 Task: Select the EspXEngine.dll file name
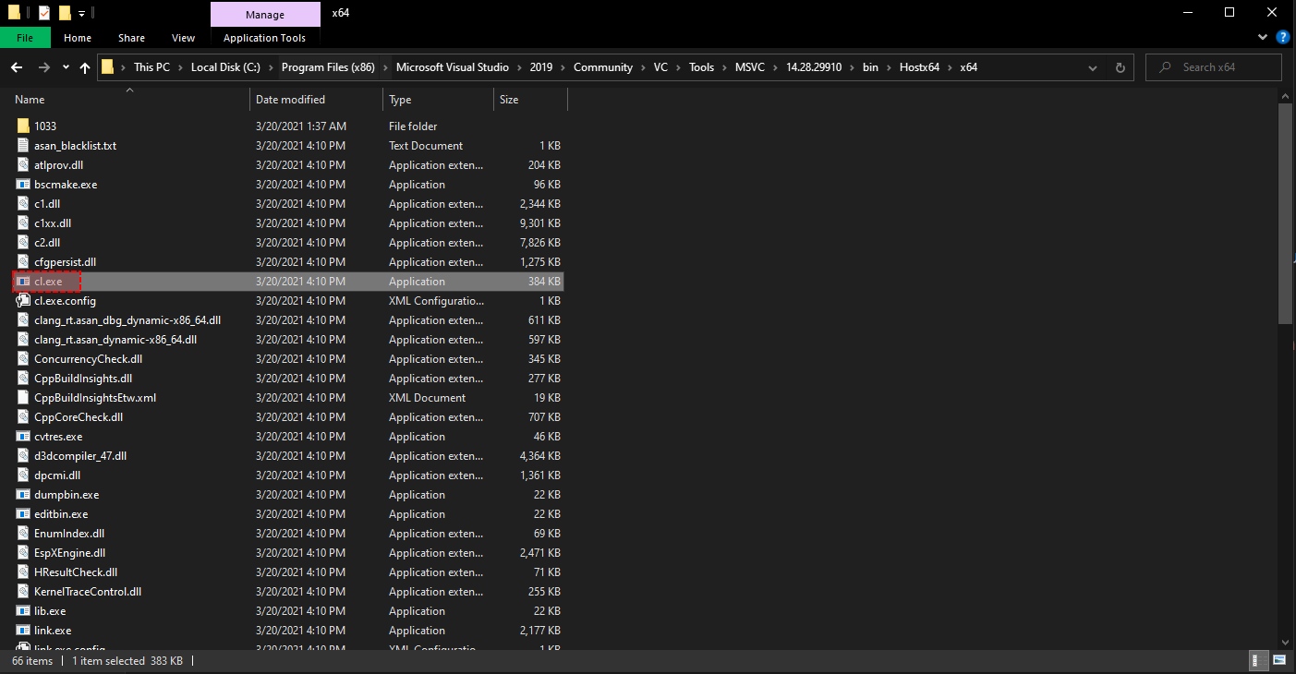pos(69,553)
